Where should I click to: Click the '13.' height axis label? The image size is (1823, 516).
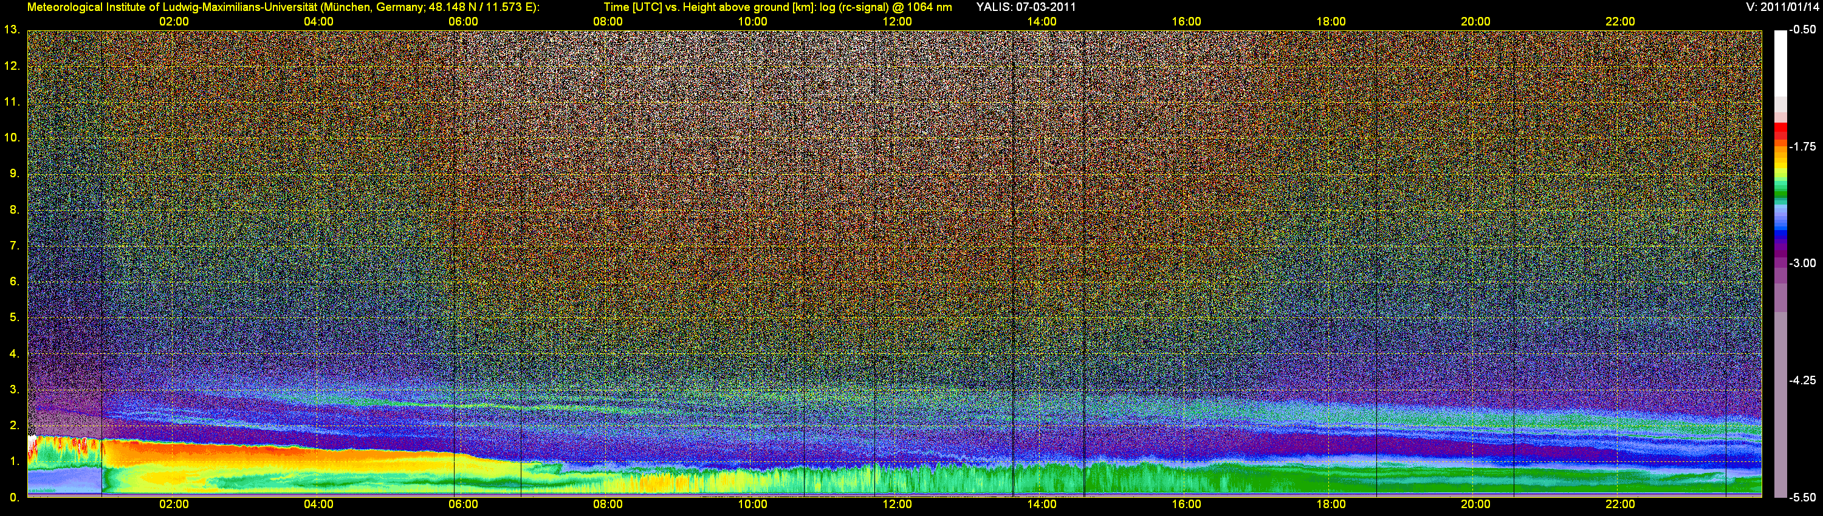(12, 30)
